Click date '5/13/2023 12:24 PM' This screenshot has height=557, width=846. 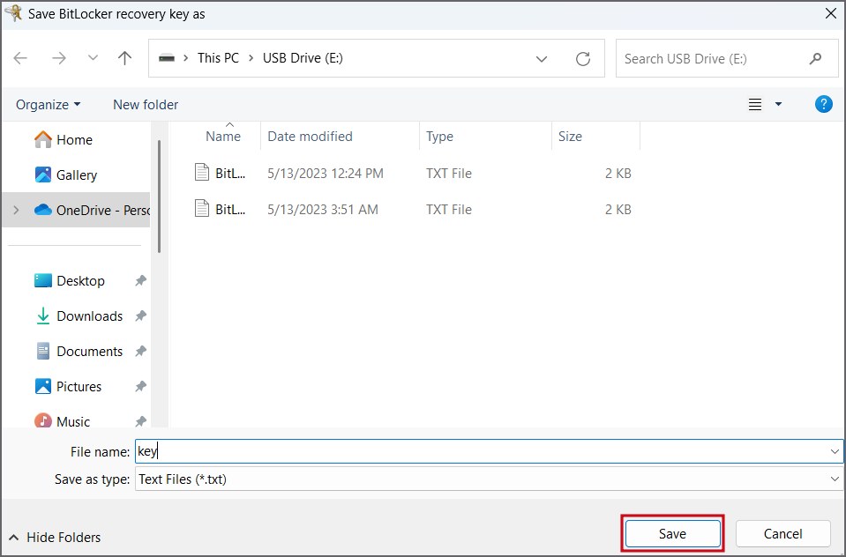click(x=326, y=173)
